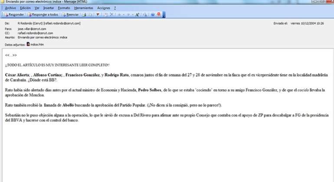Click the print icon in toolbar

point(84,15)
